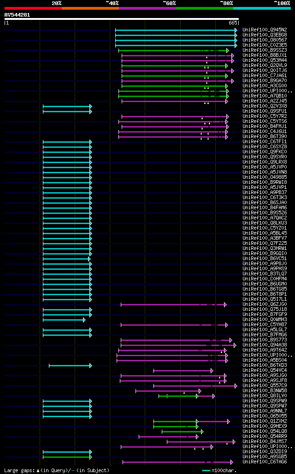
Task: Open the UniRef100_C0Z3E5 hit label
Action: [265, 45]
